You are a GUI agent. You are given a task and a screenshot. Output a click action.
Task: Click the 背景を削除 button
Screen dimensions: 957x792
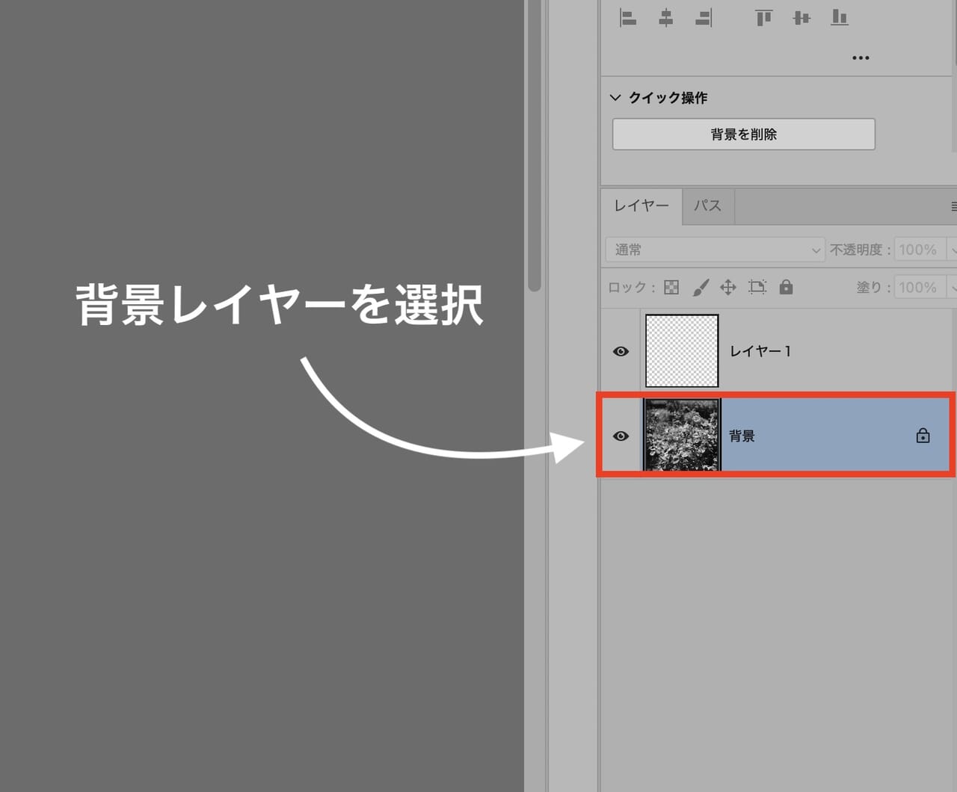tap(744, 134)
